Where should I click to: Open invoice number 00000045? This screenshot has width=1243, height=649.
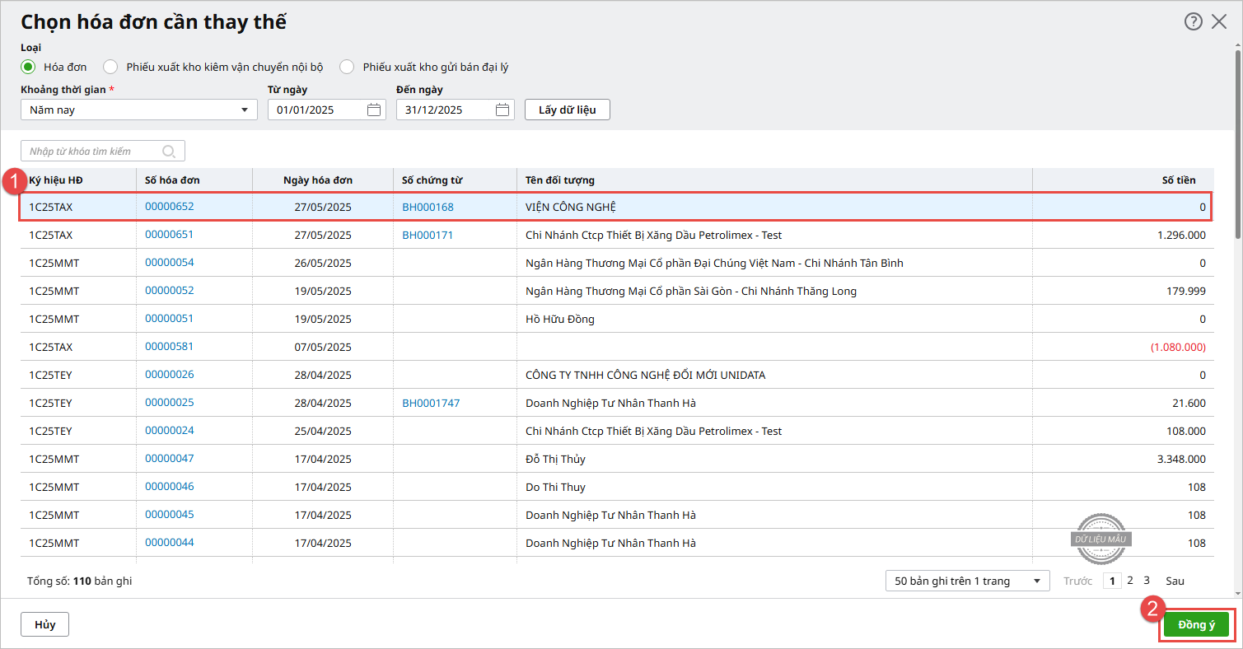[x=170, y=515]
